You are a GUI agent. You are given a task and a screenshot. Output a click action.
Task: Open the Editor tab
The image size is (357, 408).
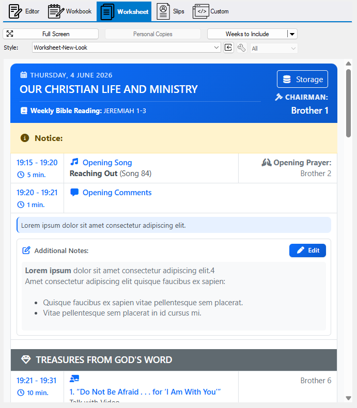tap(24, 11)
